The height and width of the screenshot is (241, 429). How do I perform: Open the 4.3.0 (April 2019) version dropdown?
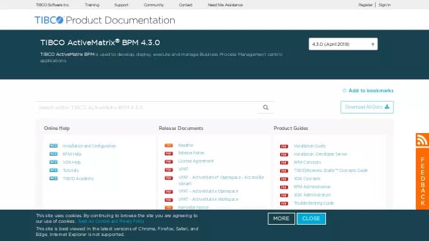(x=343, y=44)
